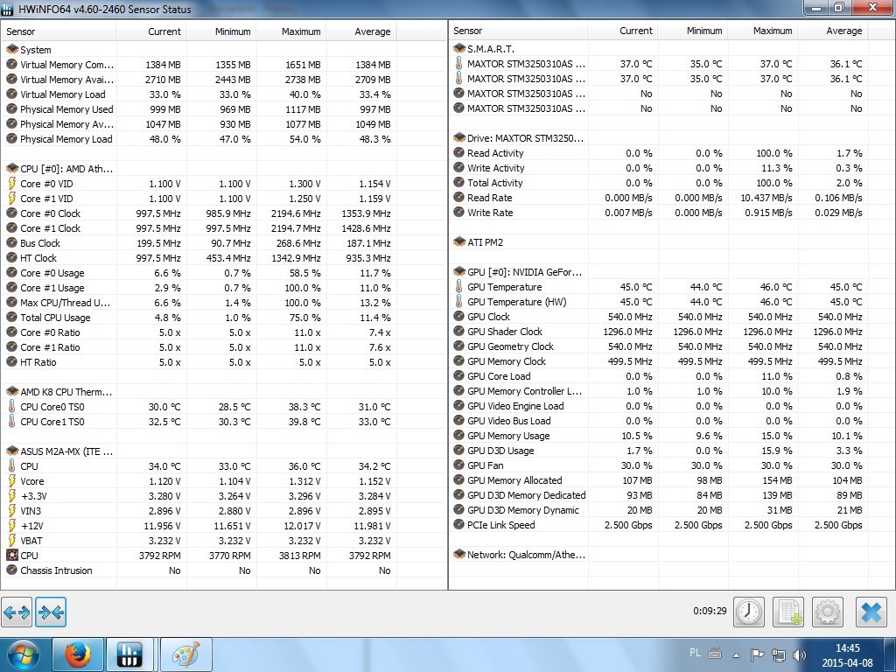Viewport: 896px width, 672px height.
Task: Click the Drive: MAXTOR STM3250... group icon
Action: (x=459, y=137)
